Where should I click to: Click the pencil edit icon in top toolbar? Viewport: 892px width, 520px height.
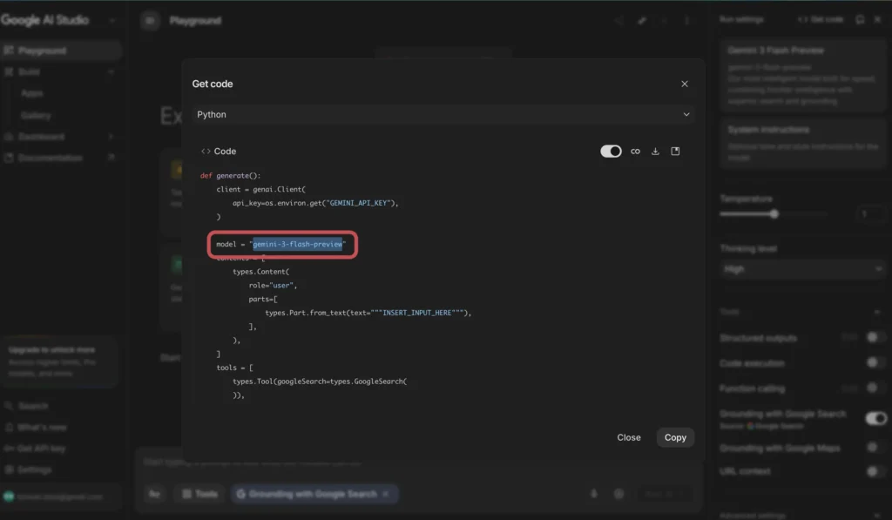[x=642, y=21]
